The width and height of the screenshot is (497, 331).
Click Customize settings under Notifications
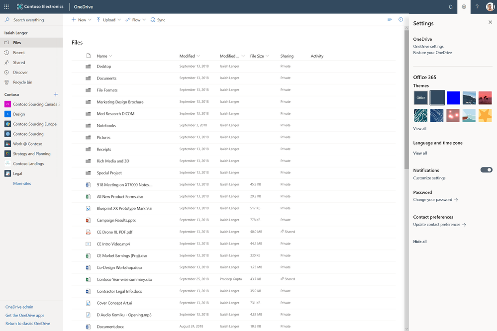(429, 178)
